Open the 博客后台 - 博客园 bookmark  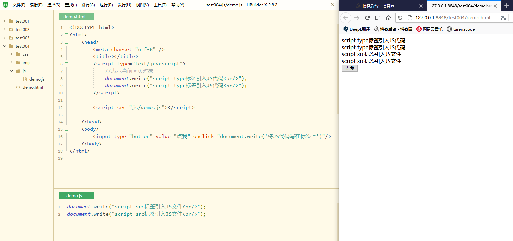click(x=393, y=29)
